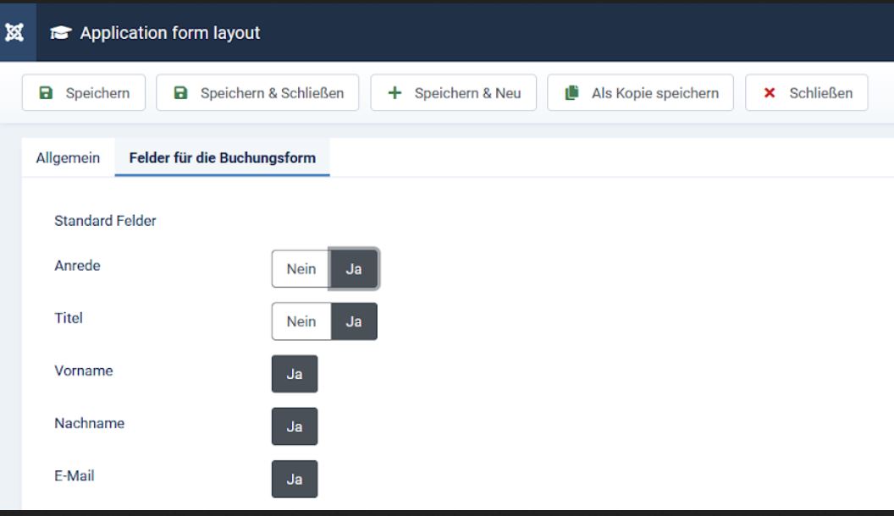Set Anrede to Nein

click(x=301, y=269)
